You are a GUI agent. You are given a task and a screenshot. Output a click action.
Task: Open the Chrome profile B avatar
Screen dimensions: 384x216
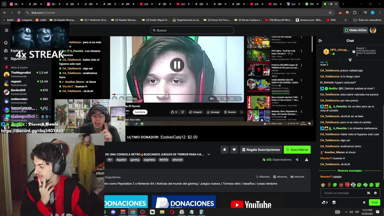[x=373, y=13]
